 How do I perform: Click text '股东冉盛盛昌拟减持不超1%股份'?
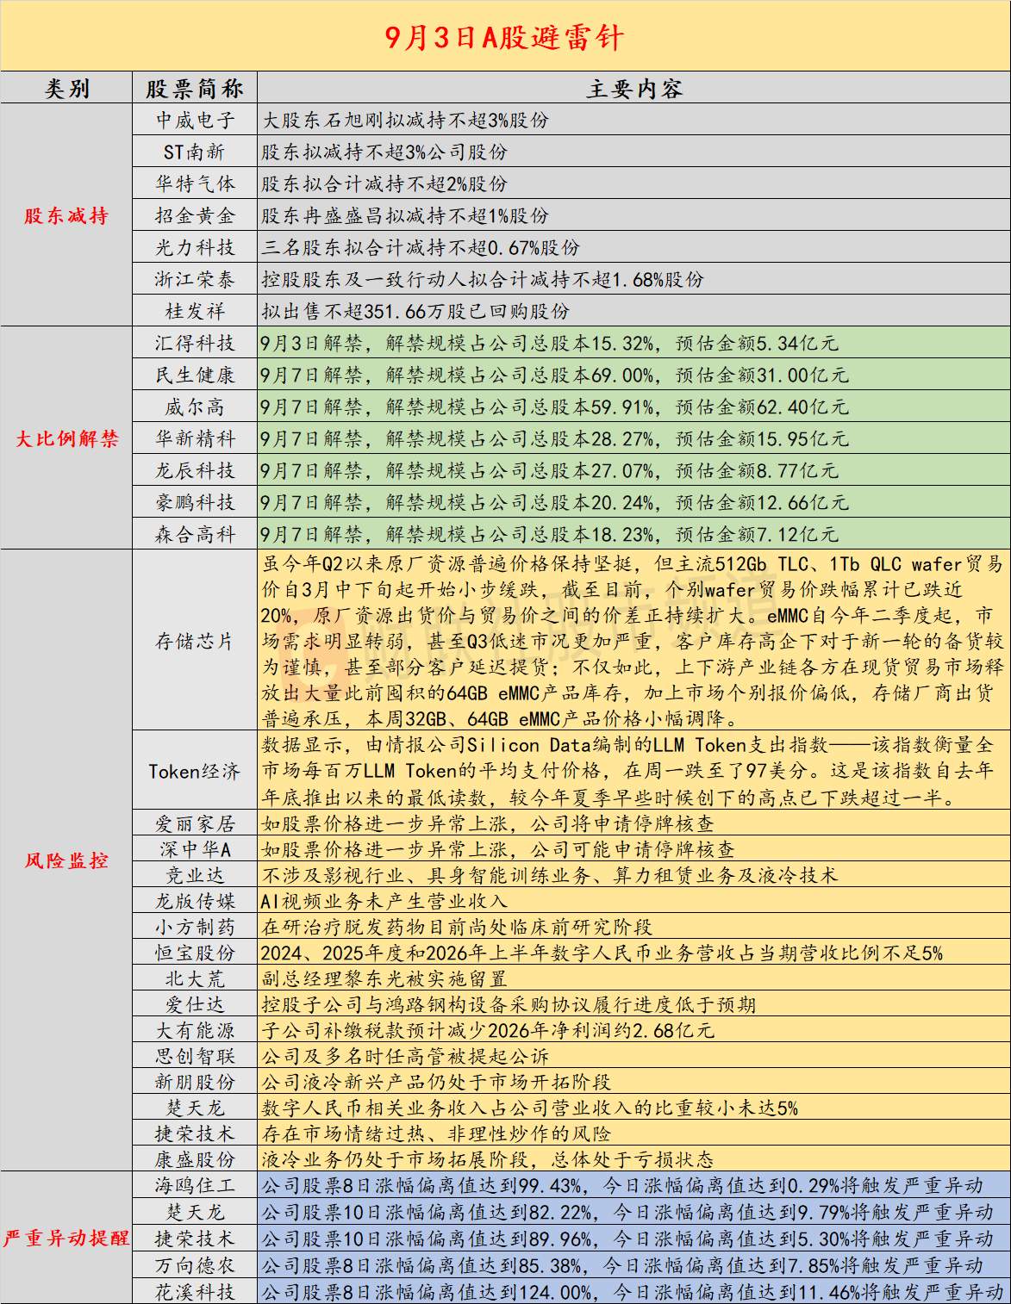click(x=405, y=216)
